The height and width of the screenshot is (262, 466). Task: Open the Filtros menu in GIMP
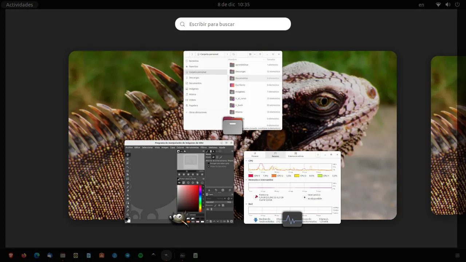(204, 147)
